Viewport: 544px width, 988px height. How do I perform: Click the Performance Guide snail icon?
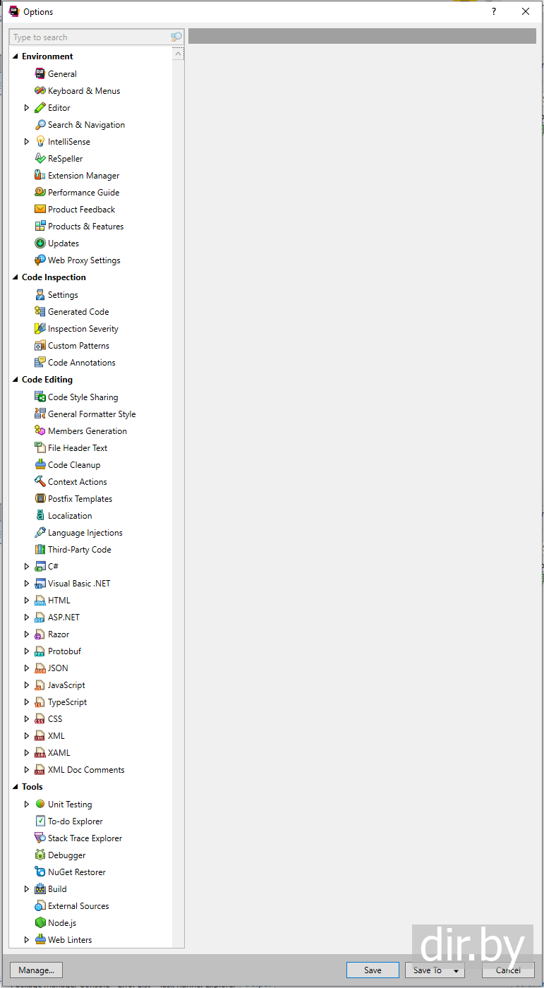click(40, 192)
